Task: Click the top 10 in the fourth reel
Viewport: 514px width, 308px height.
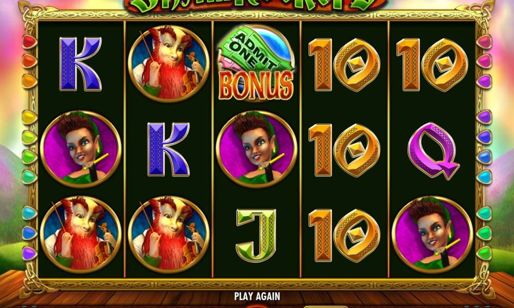Action: click(x=344, y=65)
